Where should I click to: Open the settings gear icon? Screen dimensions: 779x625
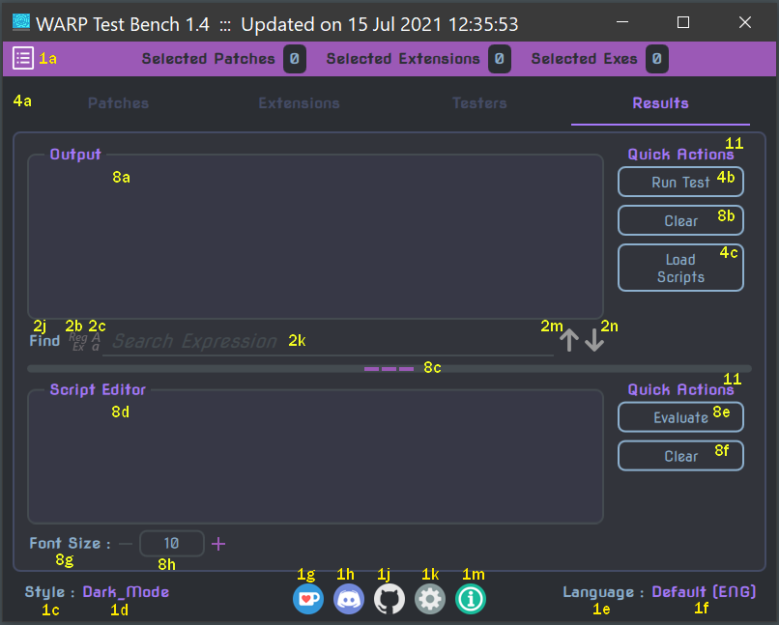430,599
